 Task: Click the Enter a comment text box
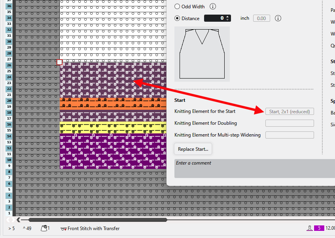click(253, 169)
